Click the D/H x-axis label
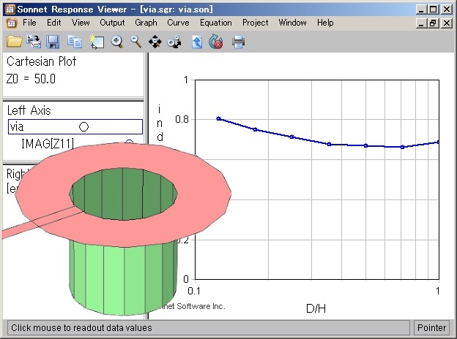457x339 pixels. (x=316, y=308)
